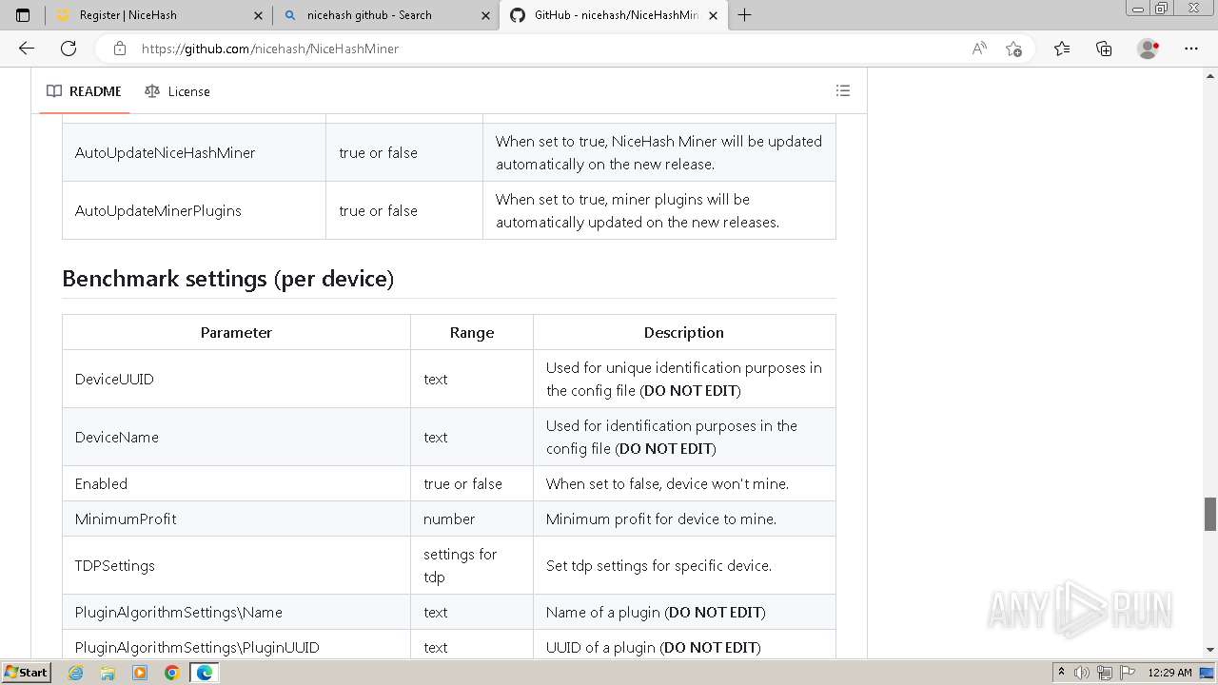The width and height of the screenshot is (1218, 685).
Task: Select the DeviceUUID table cell
Action: [236, 379]
